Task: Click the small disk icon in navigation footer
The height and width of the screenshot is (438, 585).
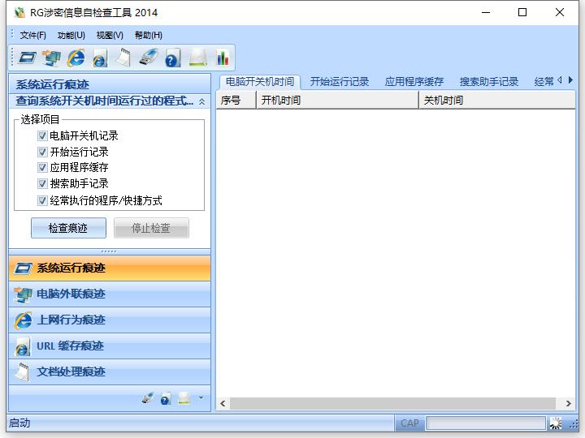Action: pyautogui.click(x=184, y=398)
